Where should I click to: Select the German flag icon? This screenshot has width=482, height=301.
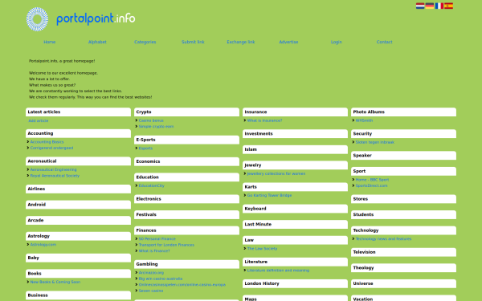pyautogui.click(x=430, y=6)
